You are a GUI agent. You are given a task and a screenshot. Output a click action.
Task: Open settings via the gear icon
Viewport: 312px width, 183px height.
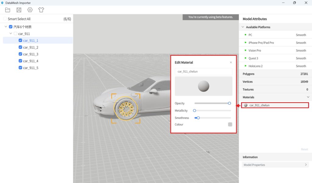point(30,10)
